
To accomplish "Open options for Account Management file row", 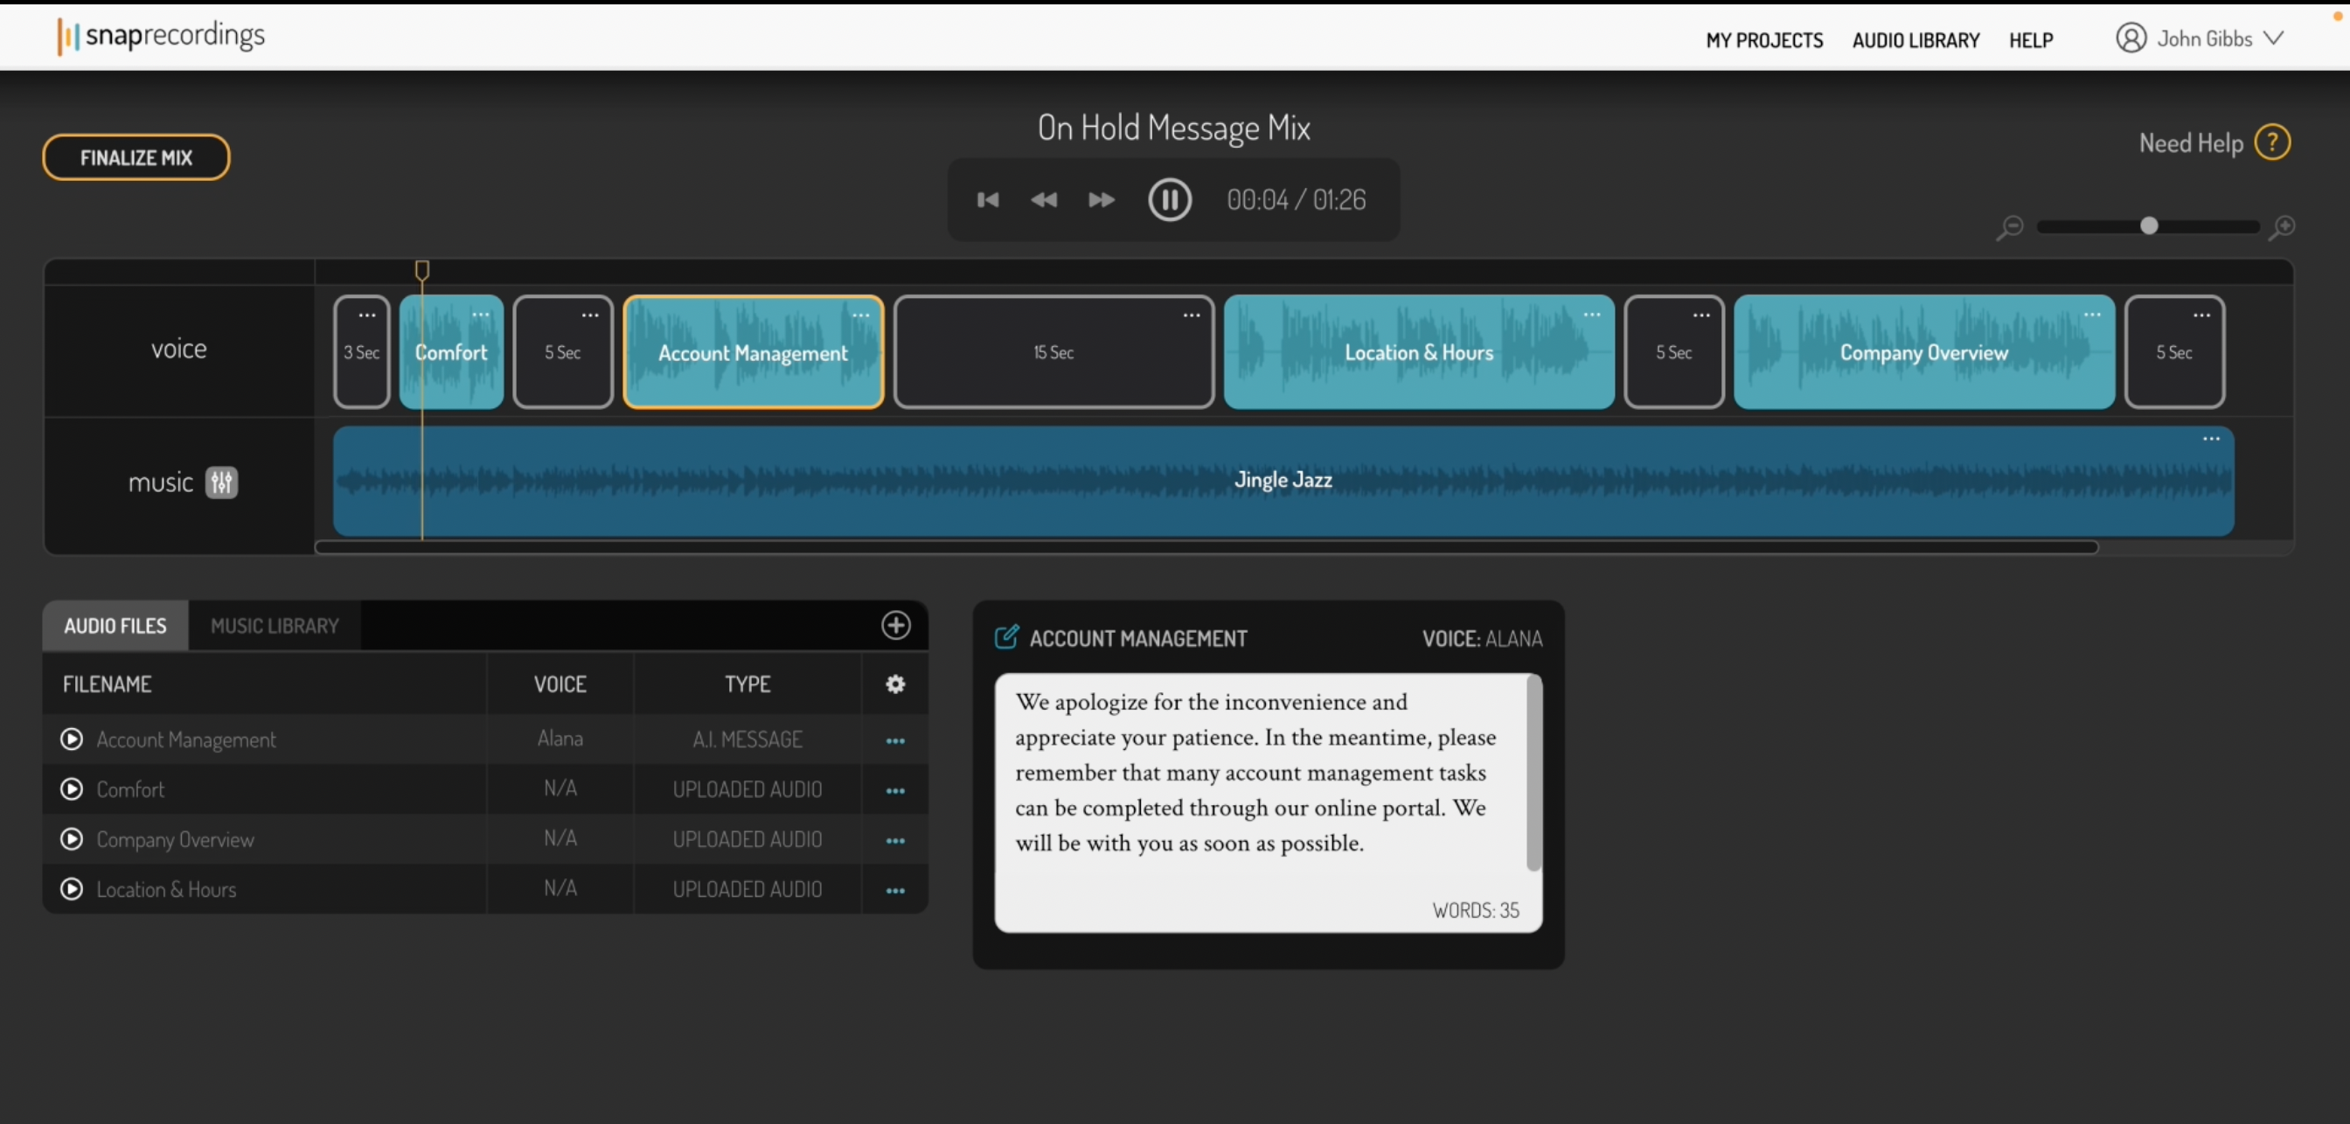I will (895, 741).
